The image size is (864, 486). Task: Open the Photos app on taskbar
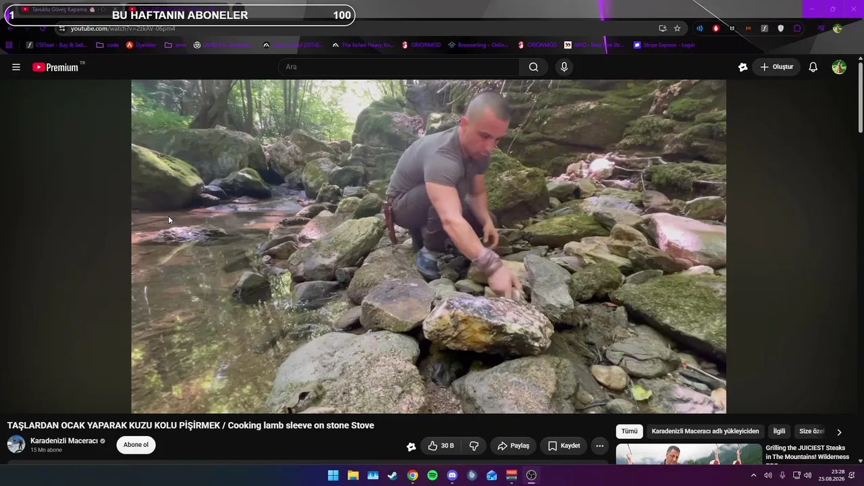pyautogui.click(x=373, y=475)
